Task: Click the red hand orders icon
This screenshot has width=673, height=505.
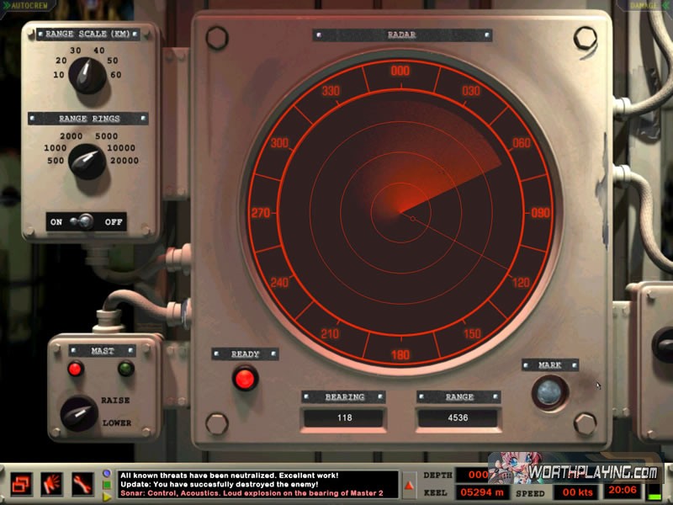Action: coord(51,484)
